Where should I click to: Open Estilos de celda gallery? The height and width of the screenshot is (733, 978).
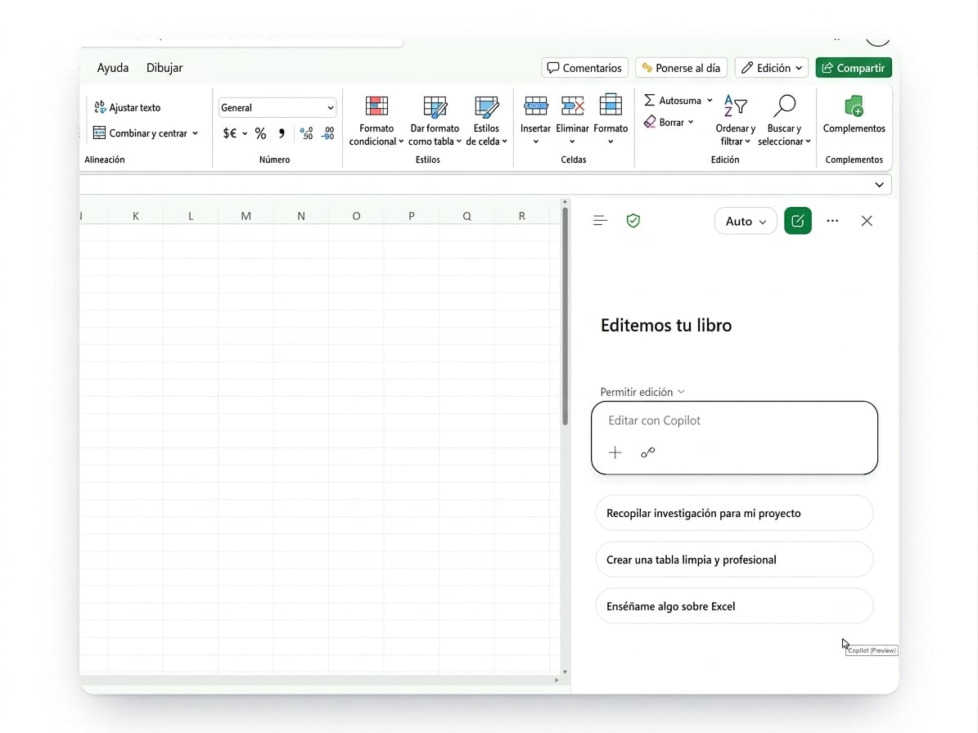click(486, 121)
